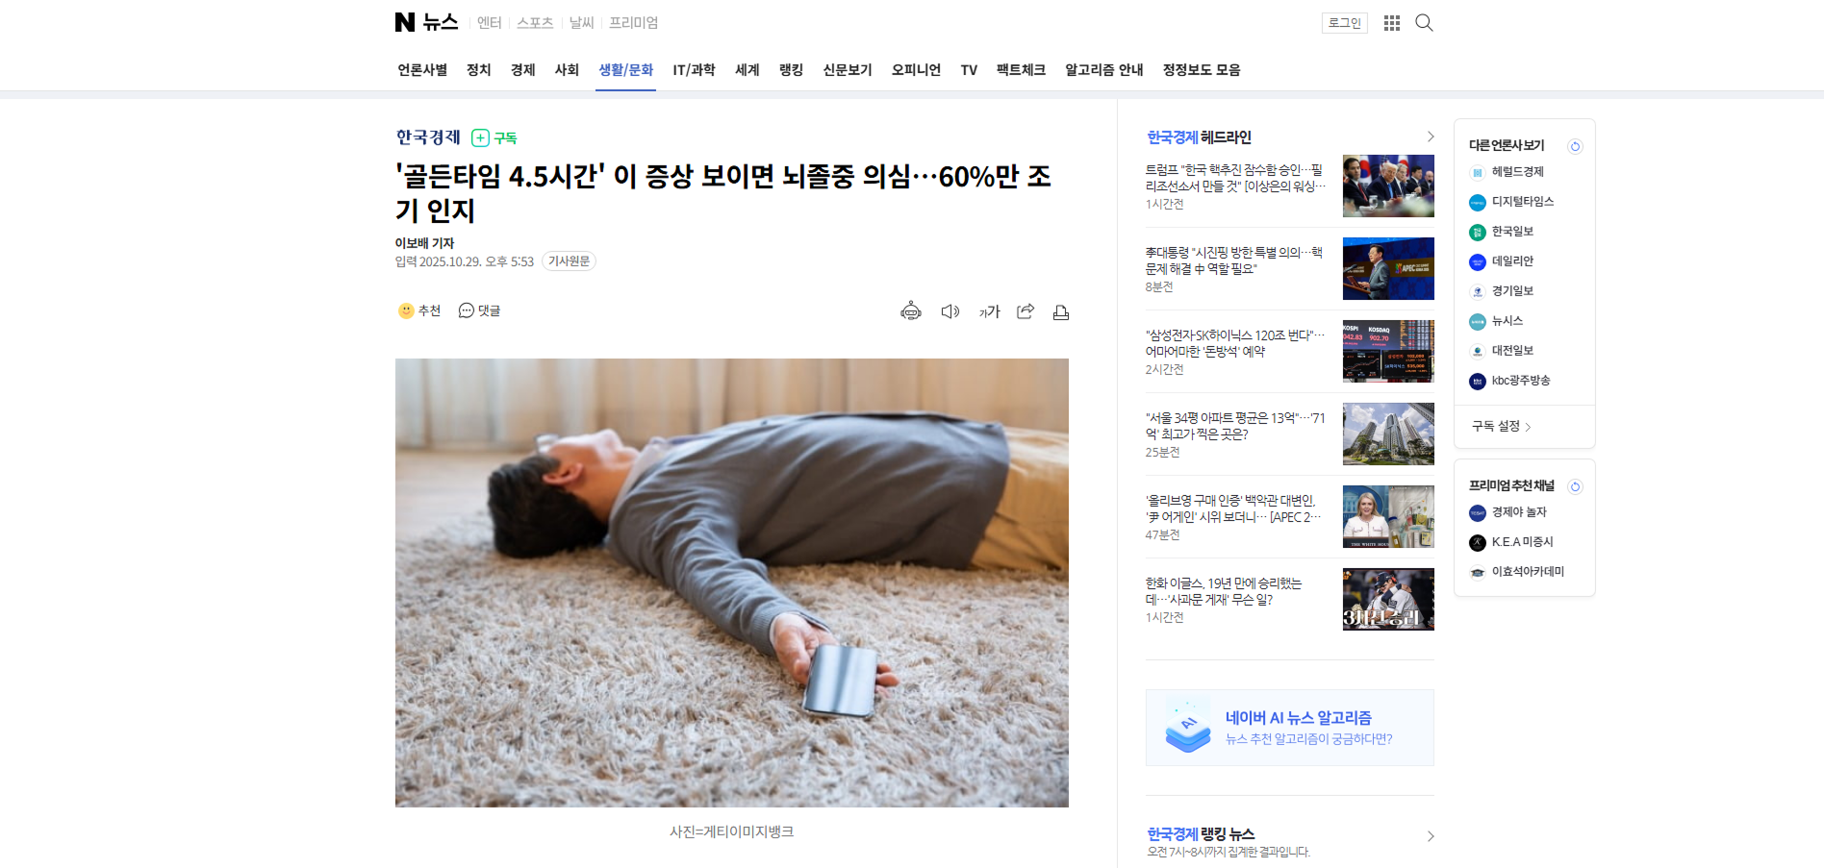Refresh the 다른 언론사 보기 list
Image resolution: width=1824 pixels, height=868 pixels.
1575,146
